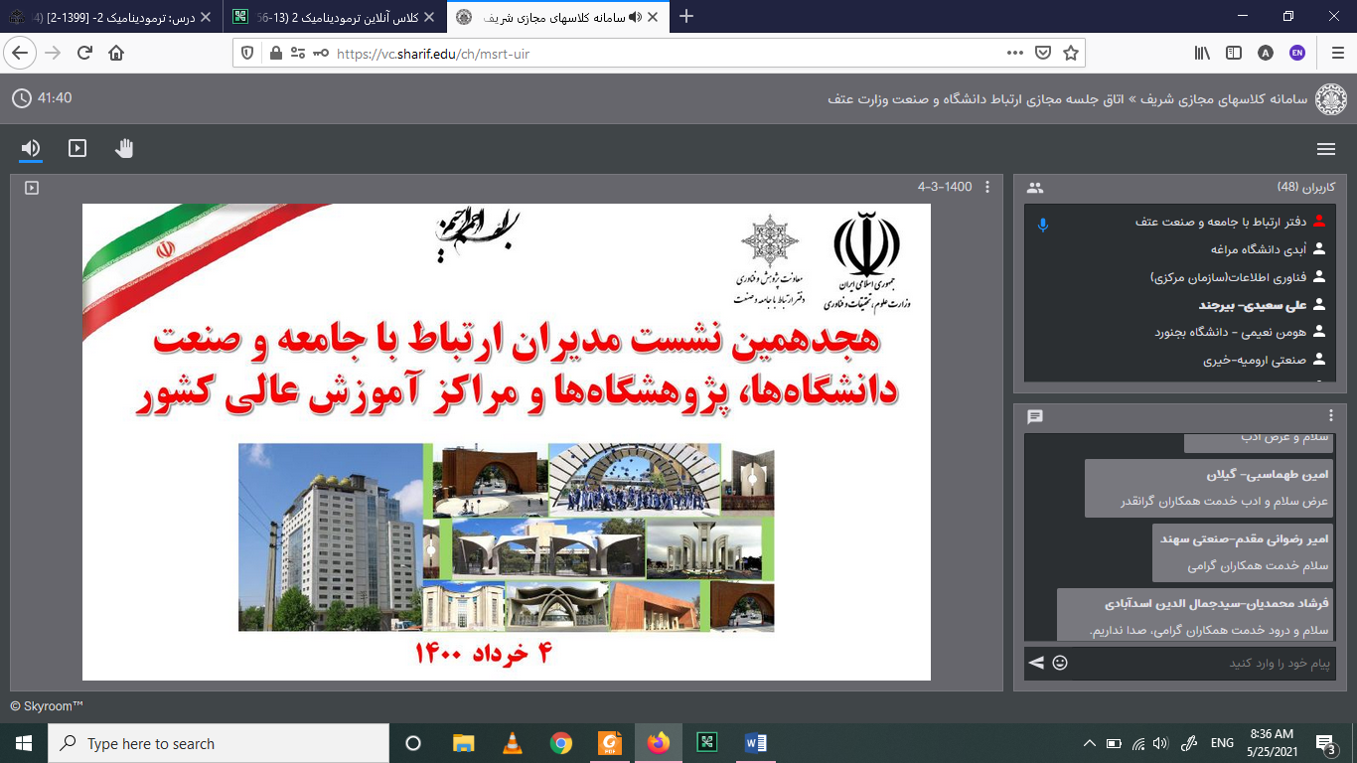This screenshot has height=763, width=1357.
Task: Click the users group icon in panel header
Action: (1035, 187)
